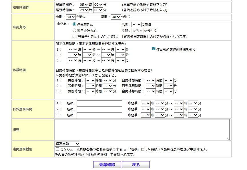247x170 pixels.
Task: Click the second 特殊勤務時間 名称 text field
Action: click(99, 109)
